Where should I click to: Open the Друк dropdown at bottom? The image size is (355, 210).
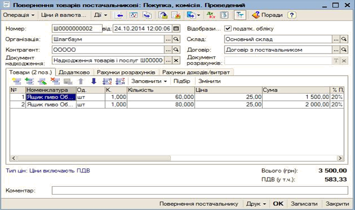(x=256, y=204)
